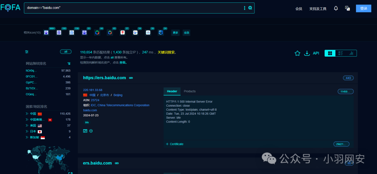Open the https://ers.baidu.com result link

(x=104, y=78)
